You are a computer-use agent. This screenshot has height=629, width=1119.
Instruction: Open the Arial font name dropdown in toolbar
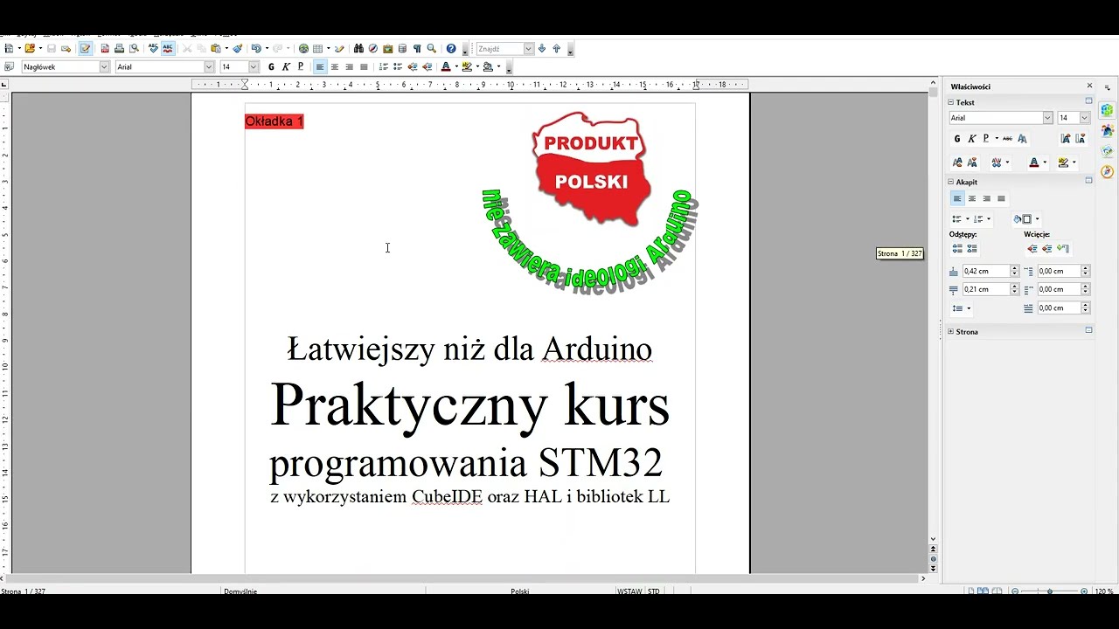[209, 66]
